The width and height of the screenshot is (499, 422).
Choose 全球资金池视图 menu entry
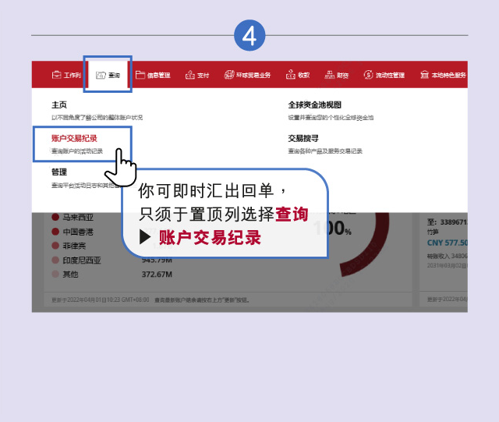tap(314, 105)
